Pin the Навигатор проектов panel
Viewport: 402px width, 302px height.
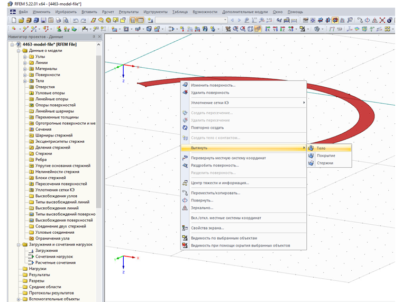(x=94, y=36)
